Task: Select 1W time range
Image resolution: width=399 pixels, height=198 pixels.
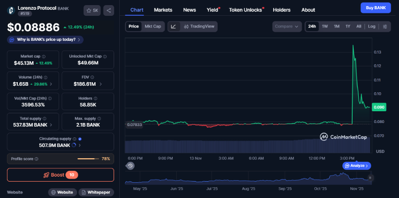Action: click(325, 27)
